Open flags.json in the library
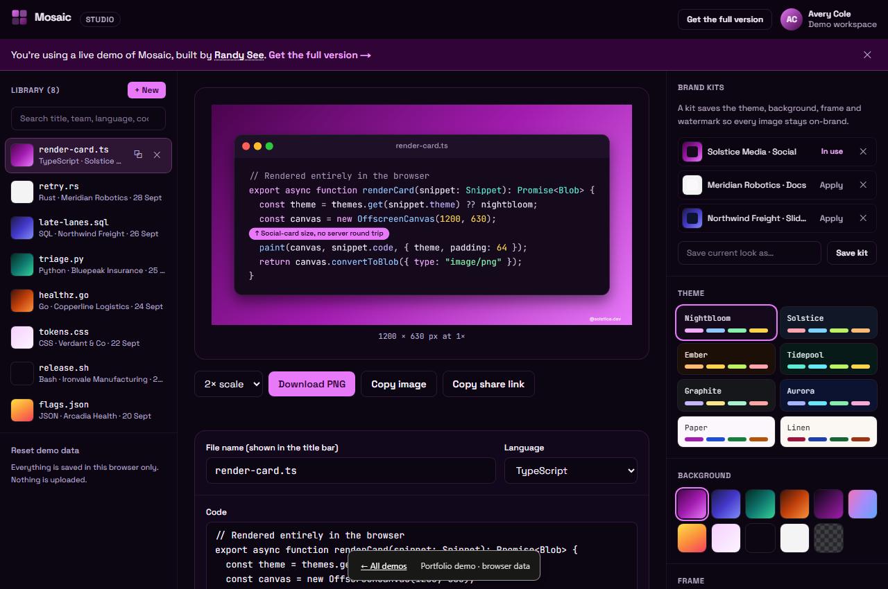 pyautogui.click(x=88, y=410)
